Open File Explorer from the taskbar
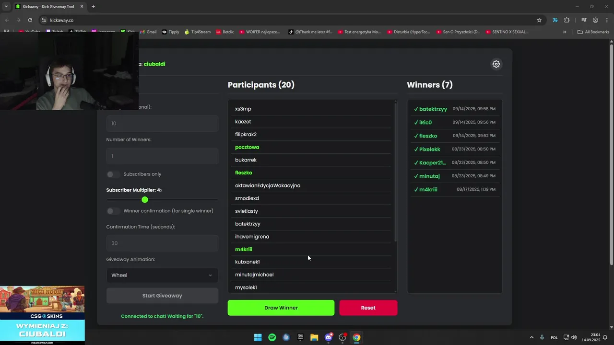 pyautogui.click(x=314, y=337)
